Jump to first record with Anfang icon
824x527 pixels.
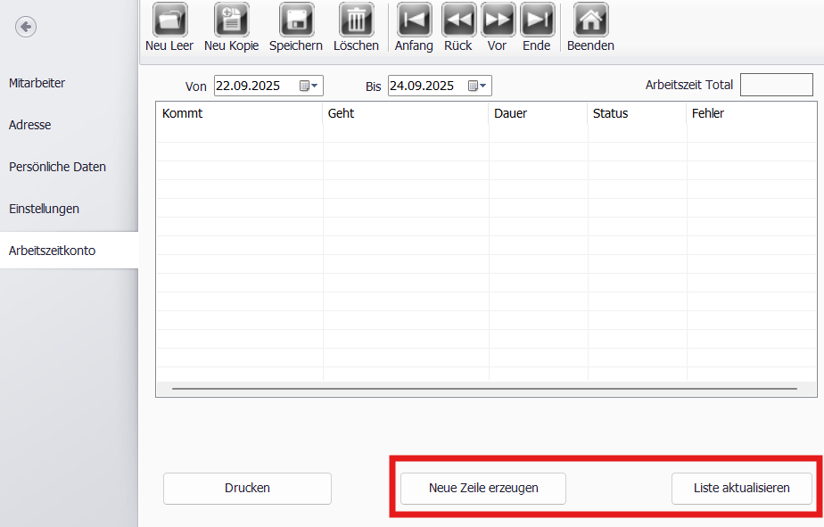pos(414,20)
